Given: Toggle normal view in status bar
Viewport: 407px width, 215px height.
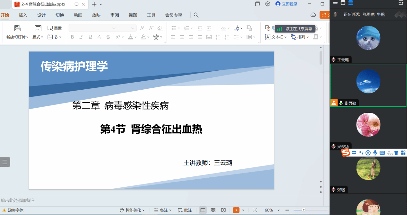Looking at the screenshot, I should pos(203,210).
